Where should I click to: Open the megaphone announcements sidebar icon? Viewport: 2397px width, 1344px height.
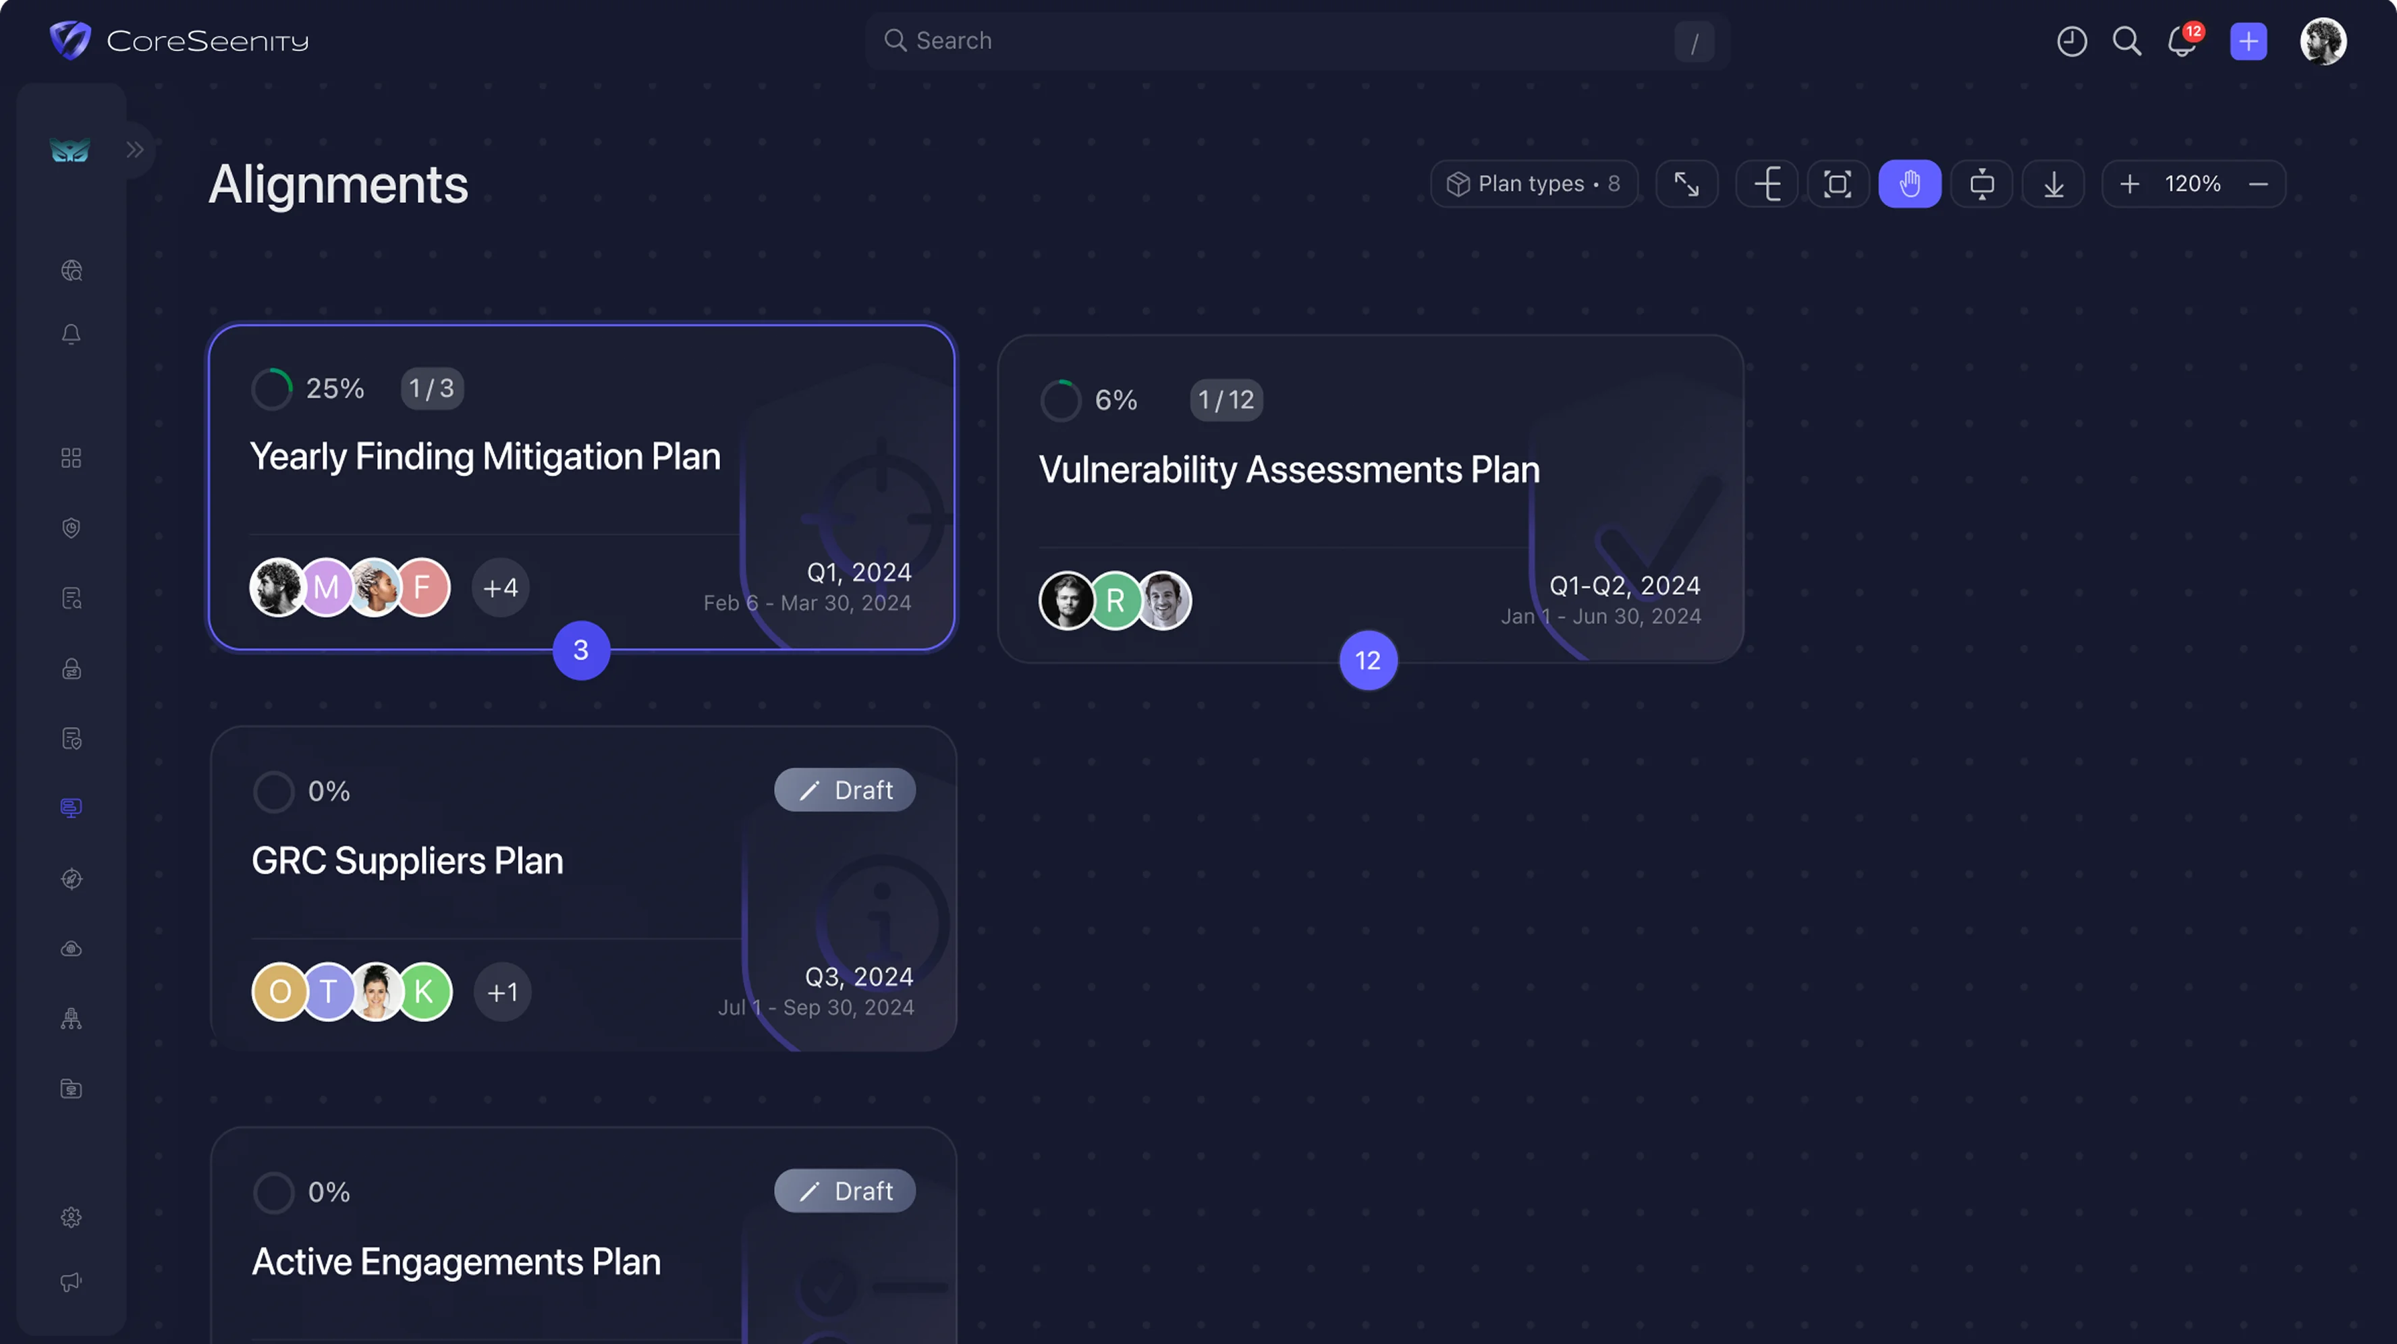point(72,1282)
